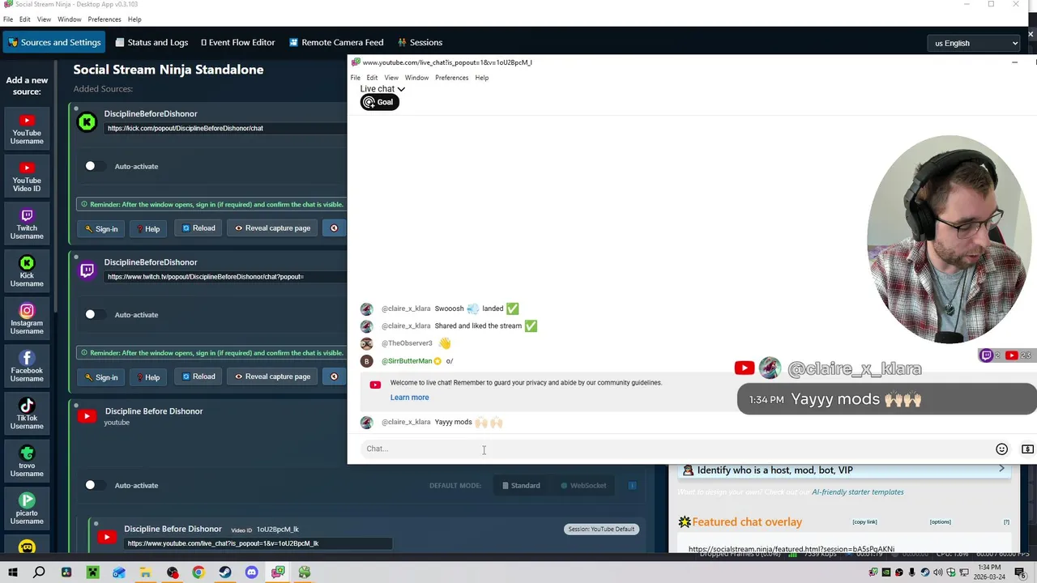Open Preferences menu in main app window
The height and width of the screenshot is (583, 1037).
tap(105, 19)
